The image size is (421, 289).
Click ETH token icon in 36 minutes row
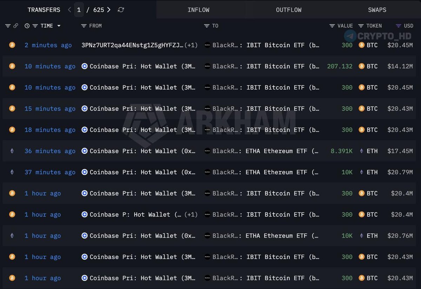pos(362,151)
